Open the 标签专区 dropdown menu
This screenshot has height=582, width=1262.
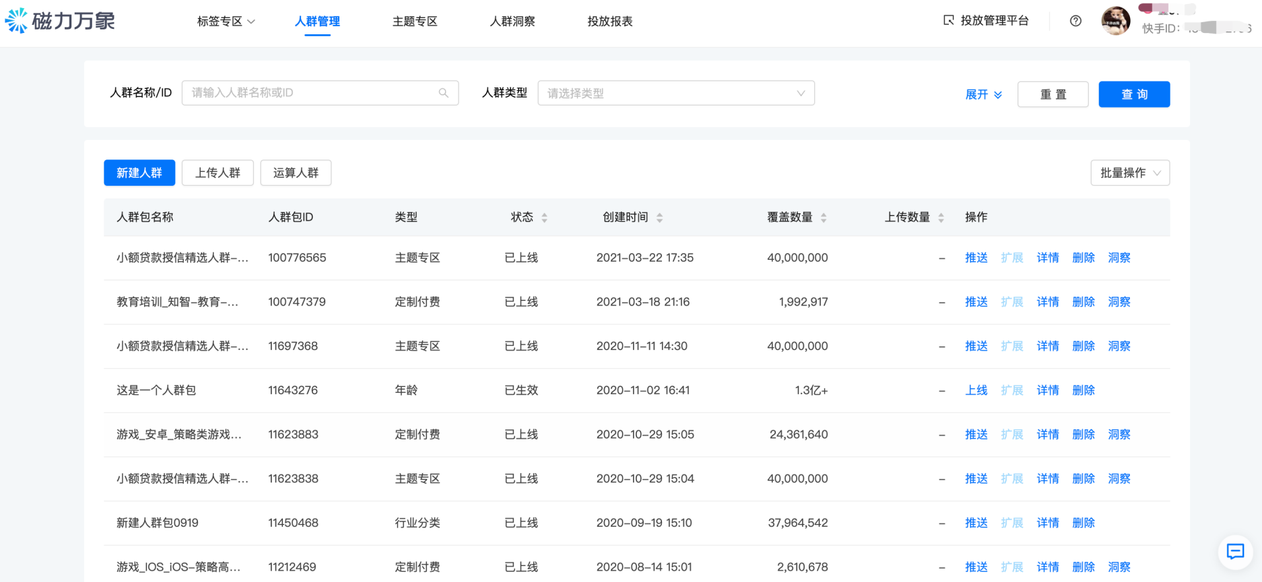click(226, 22)
